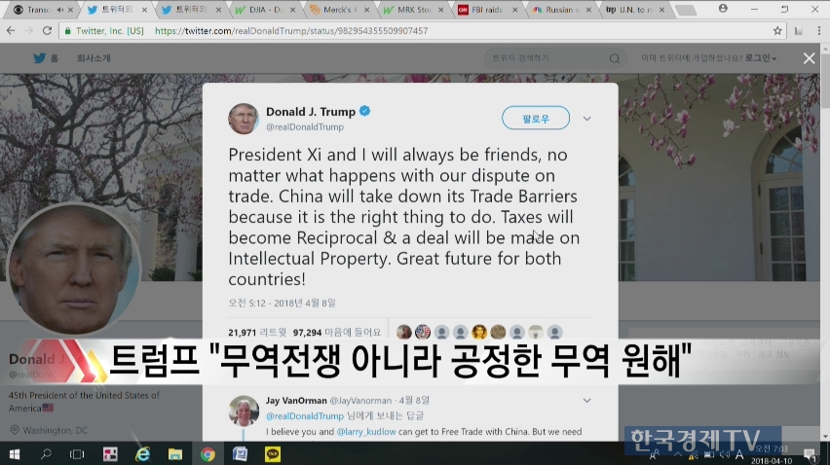Bookmark this page with the star icon
Screen dimensions: 830x465
pyautogui.click(x=777, y=31)
